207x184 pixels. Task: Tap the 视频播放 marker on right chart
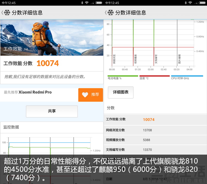tap(136, 59)
